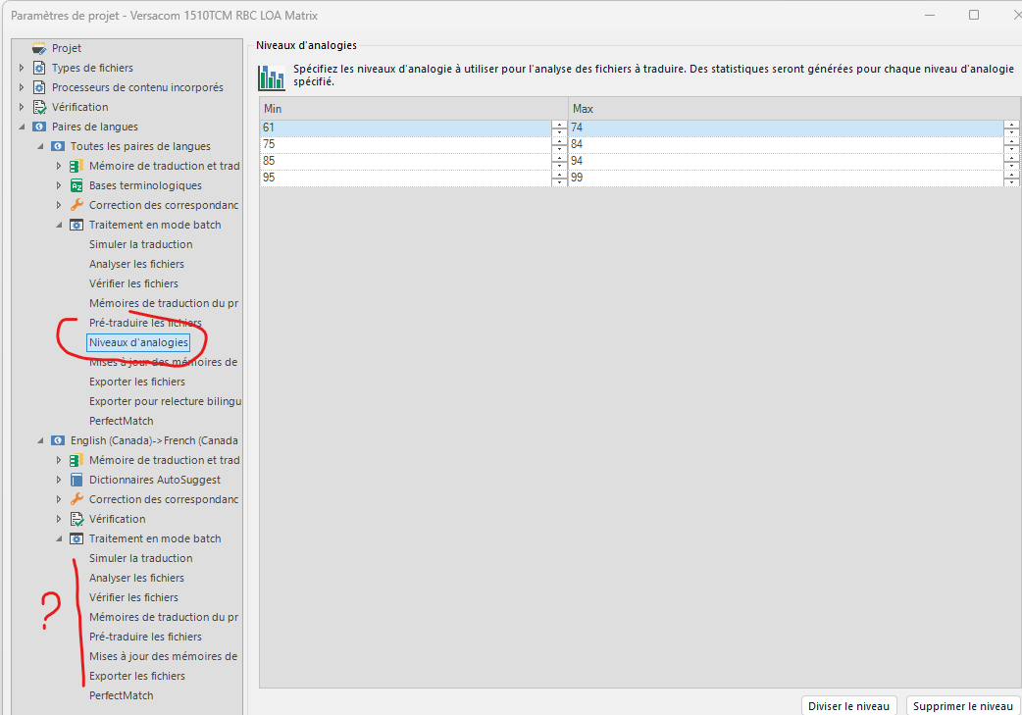Click the English-French Vérification icon
Viewport: 1022px width, 715px height.
(x=77, y=519)
